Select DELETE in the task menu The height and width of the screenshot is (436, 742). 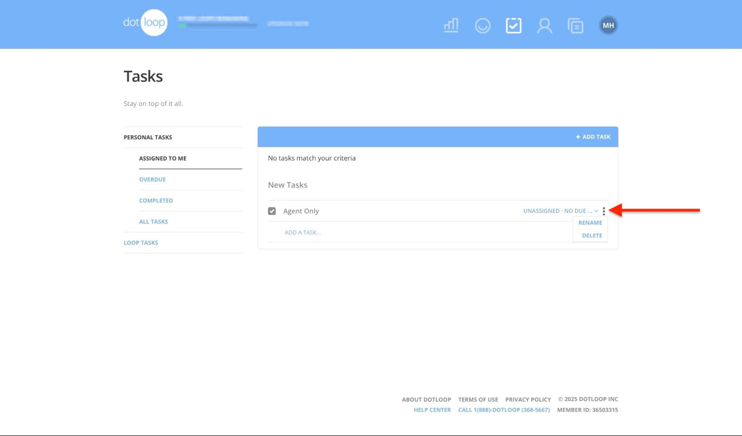point(592,235)
